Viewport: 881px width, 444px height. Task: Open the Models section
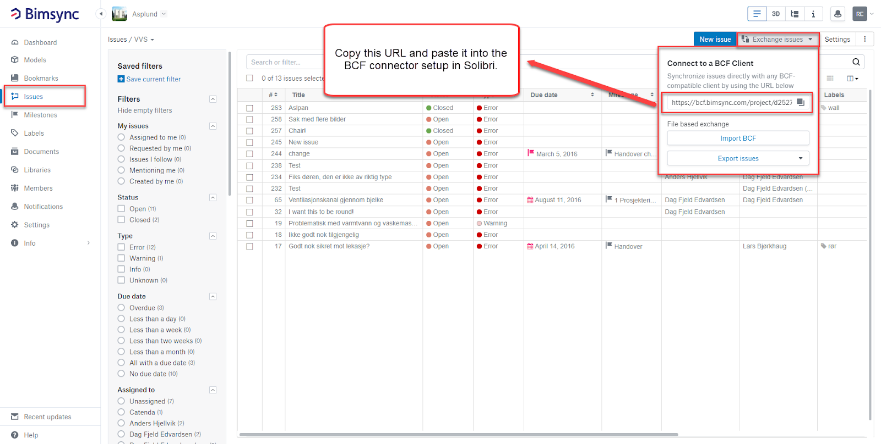click(35, 60)
